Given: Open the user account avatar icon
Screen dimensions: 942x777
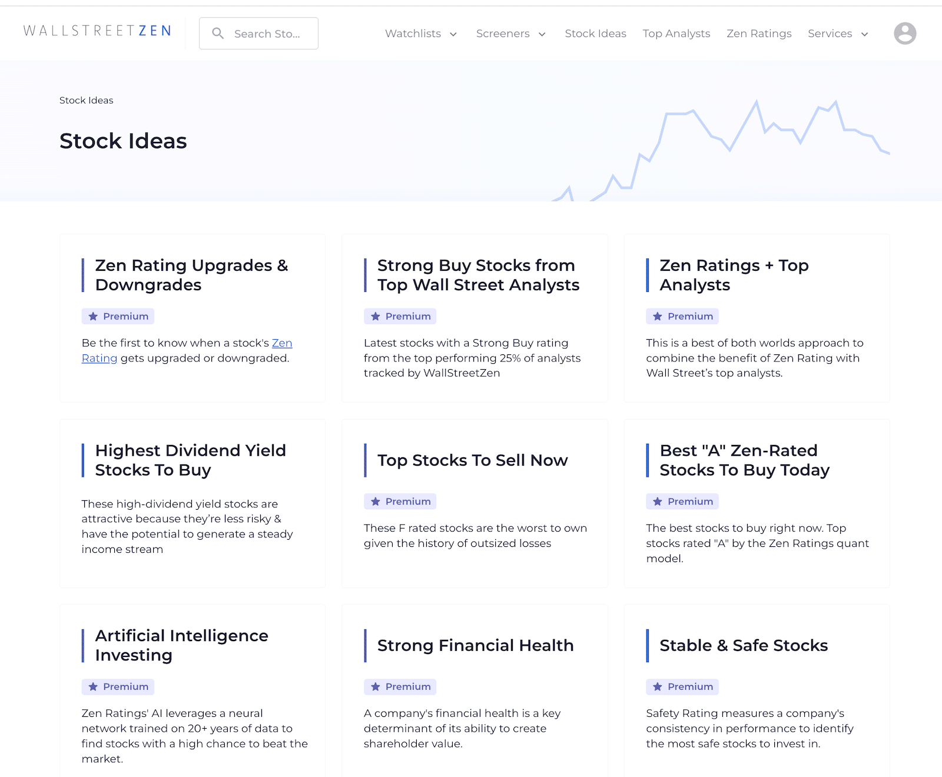Looking at the screenshot, I should [x=904, y=34].
